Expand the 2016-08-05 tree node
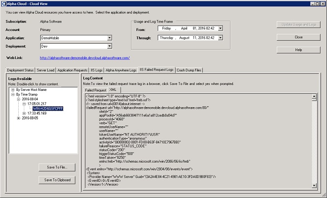 click(19, 118)
